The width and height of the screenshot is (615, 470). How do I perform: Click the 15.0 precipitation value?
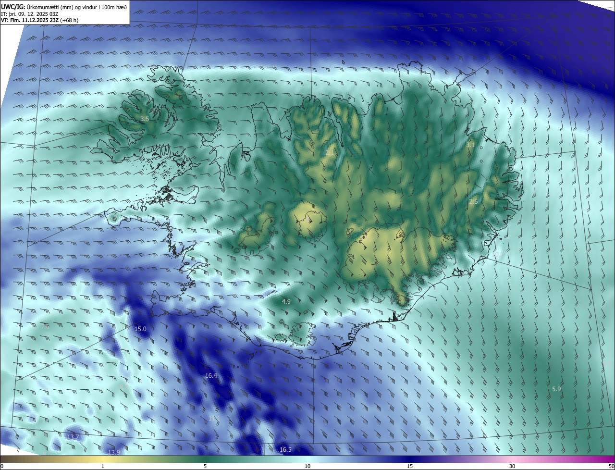pos(140,329)
